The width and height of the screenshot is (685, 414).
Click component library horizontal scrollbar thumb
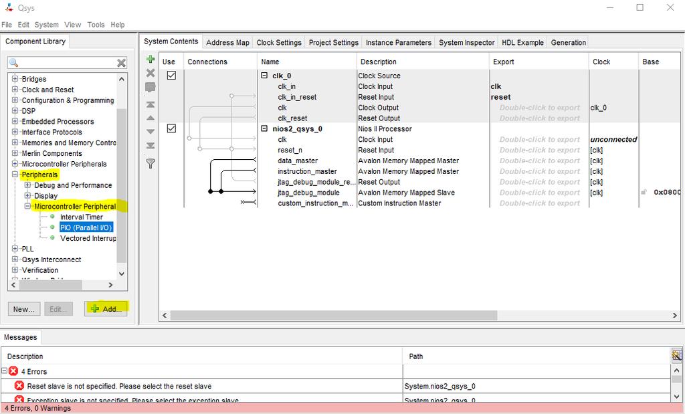[51, 285]
